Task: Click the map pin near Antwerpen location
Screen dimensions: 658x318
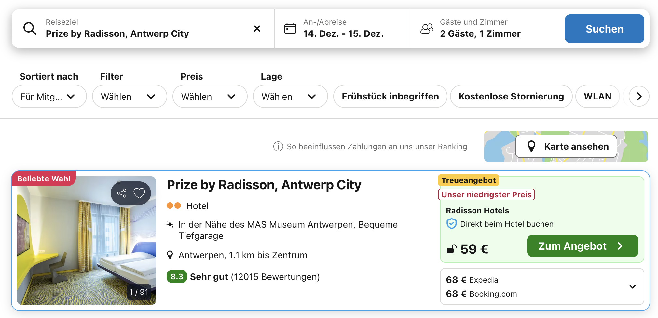Action: click(170, 255)
